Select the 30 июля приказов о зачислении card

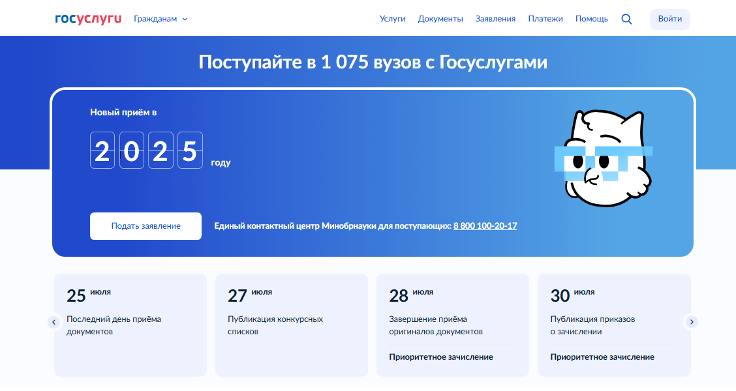coord(614,325)
